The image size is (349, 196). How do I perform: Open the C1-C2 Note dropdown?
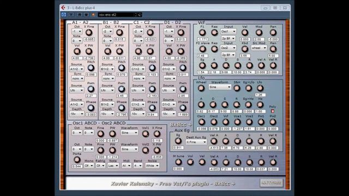click(138, 41)
